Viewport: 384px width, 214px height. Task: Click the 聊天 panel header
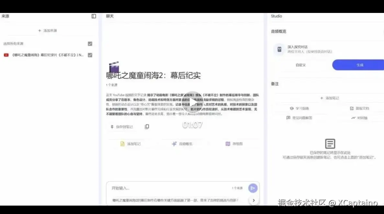point(110,16)
